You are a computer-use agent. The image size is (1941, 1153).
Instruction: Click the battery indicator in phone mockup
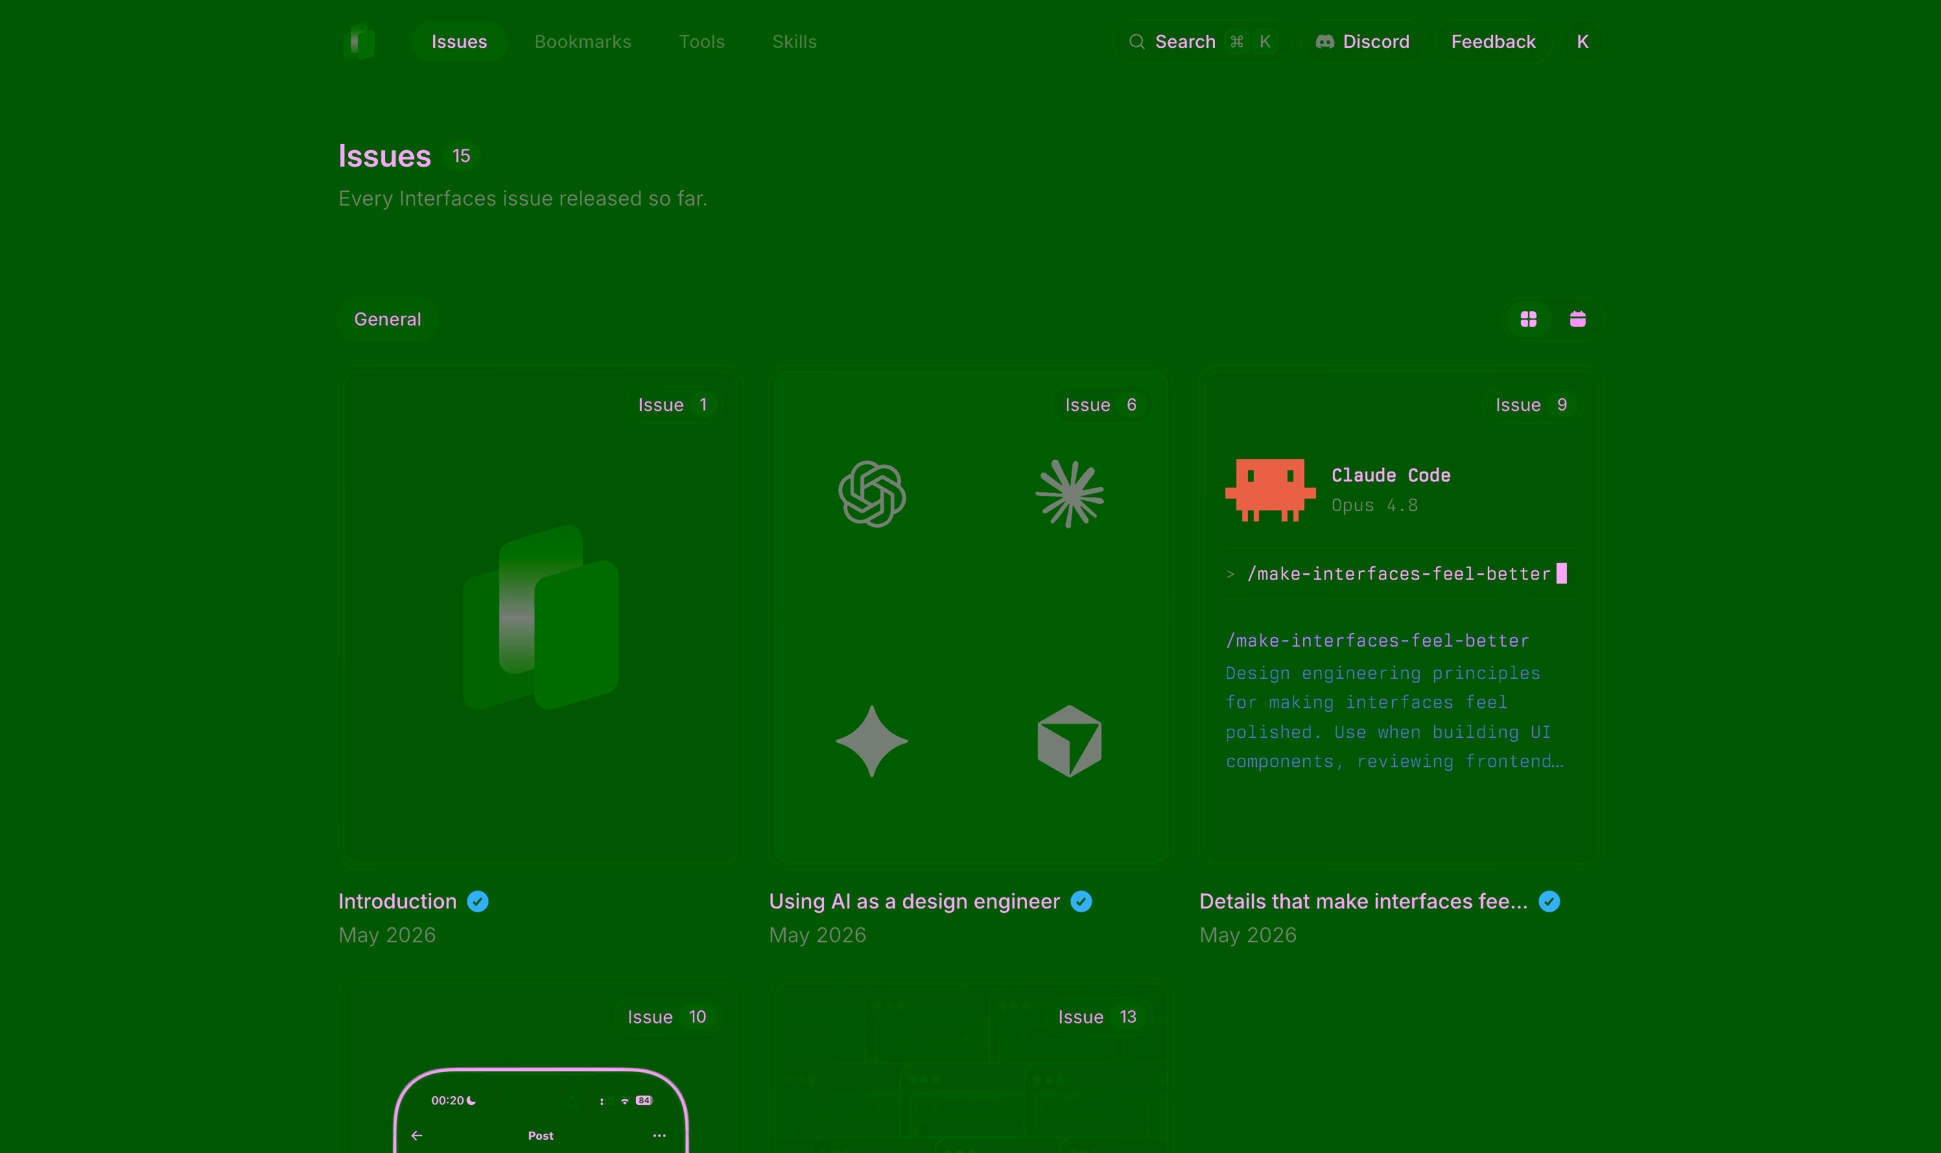coord(644,1100)
